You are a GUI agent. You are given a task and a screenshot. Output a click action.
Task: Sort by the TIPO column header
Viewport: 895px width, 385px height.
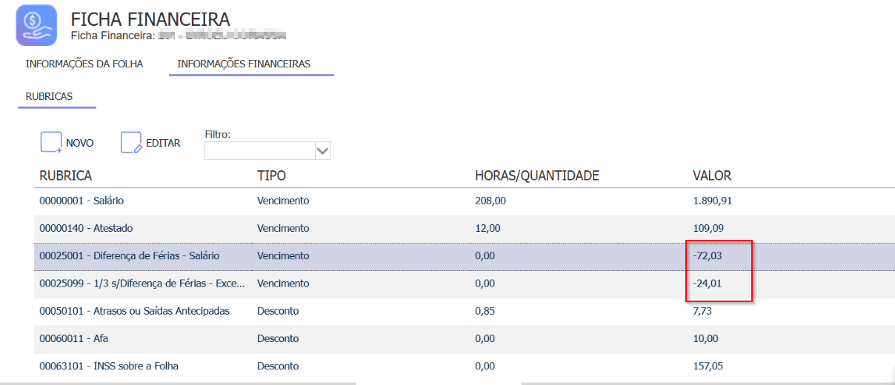click(271, 176)
